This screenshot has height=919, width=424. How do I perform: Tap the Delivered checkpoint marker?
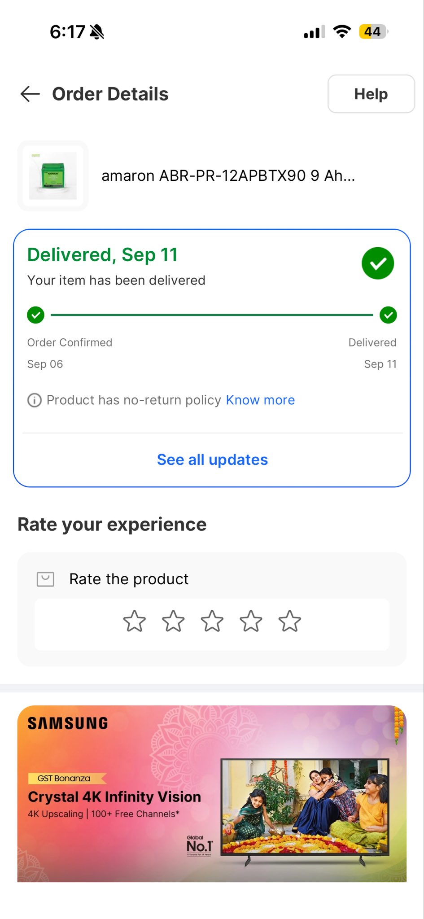388,315
